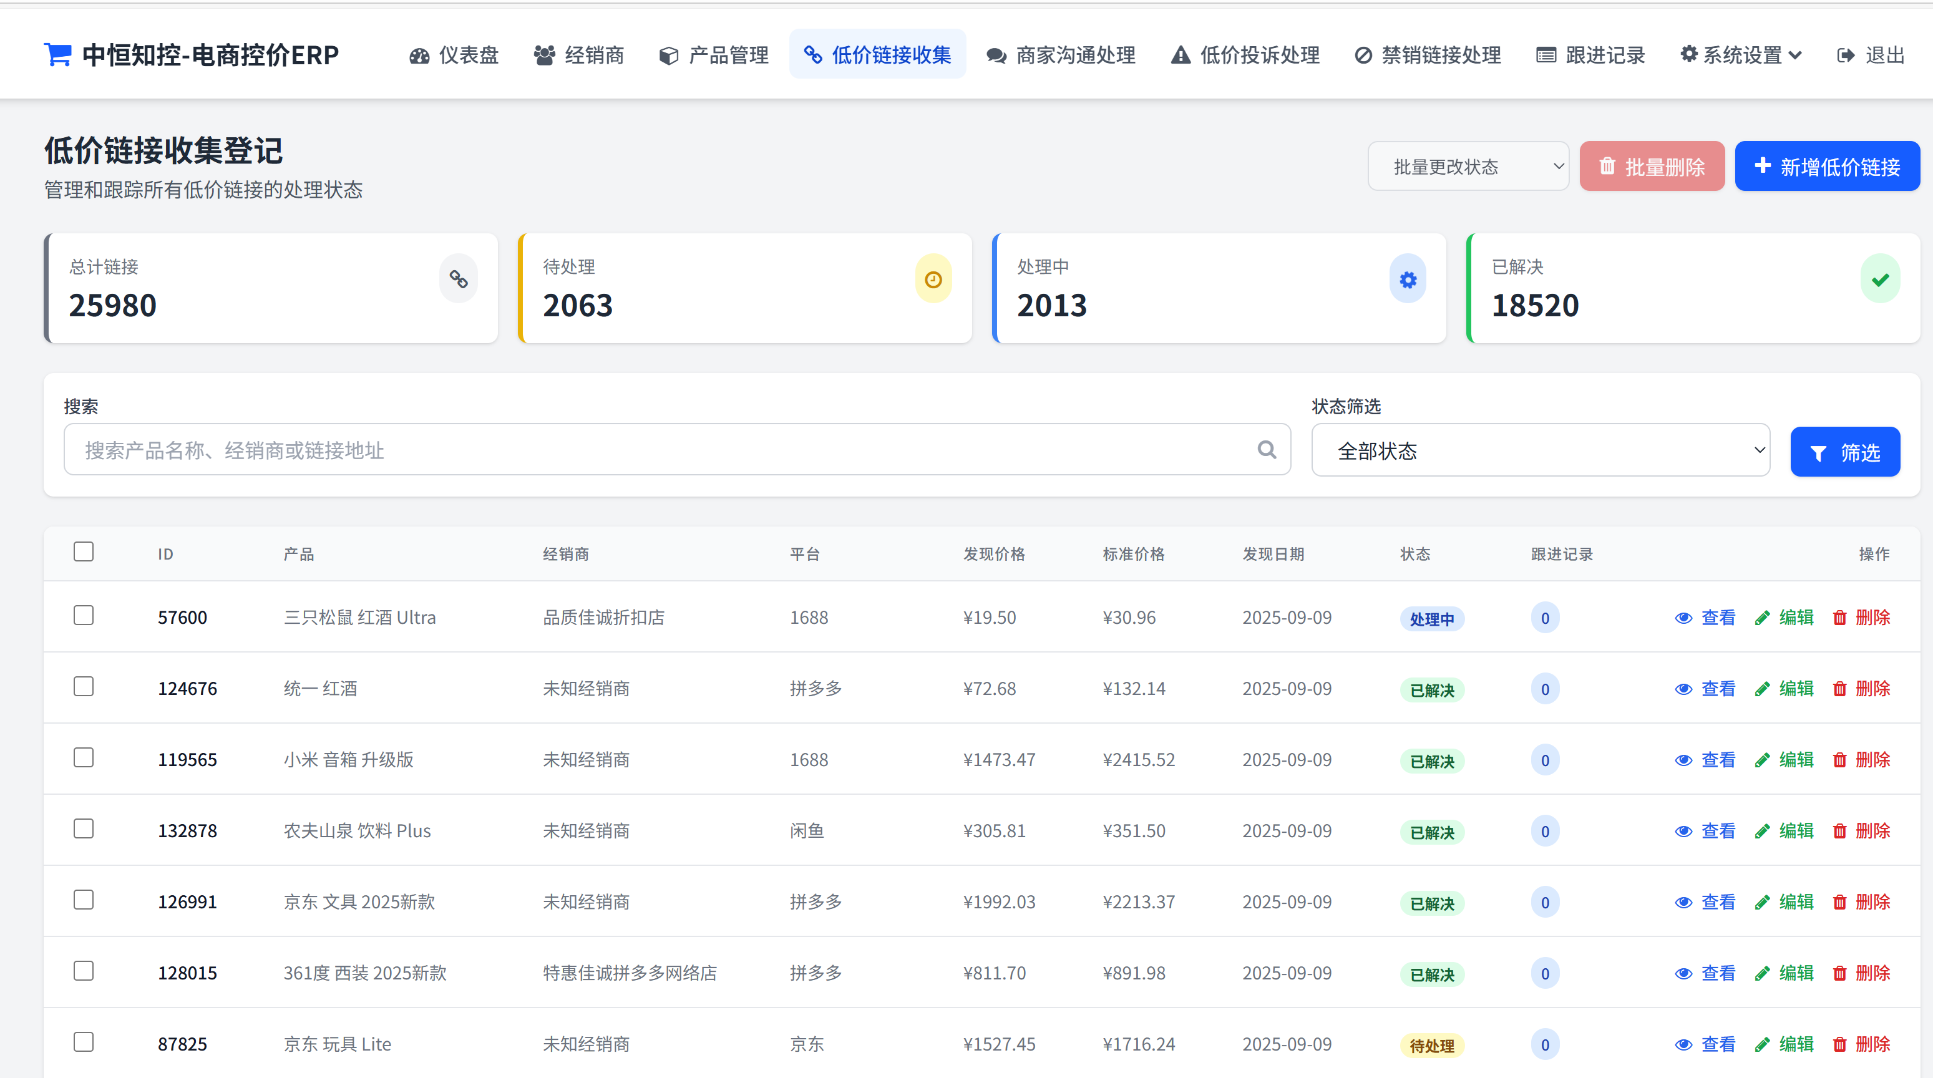Click the 新增低价链接 button
Screen dimensions: 1933x1078
(1826, 167)
